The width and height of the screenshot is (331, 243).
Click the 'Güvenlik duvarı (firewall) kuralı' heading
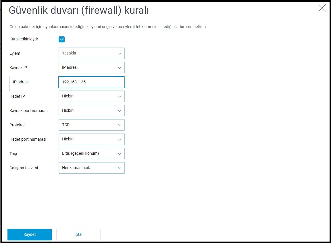tap(79, 11)
